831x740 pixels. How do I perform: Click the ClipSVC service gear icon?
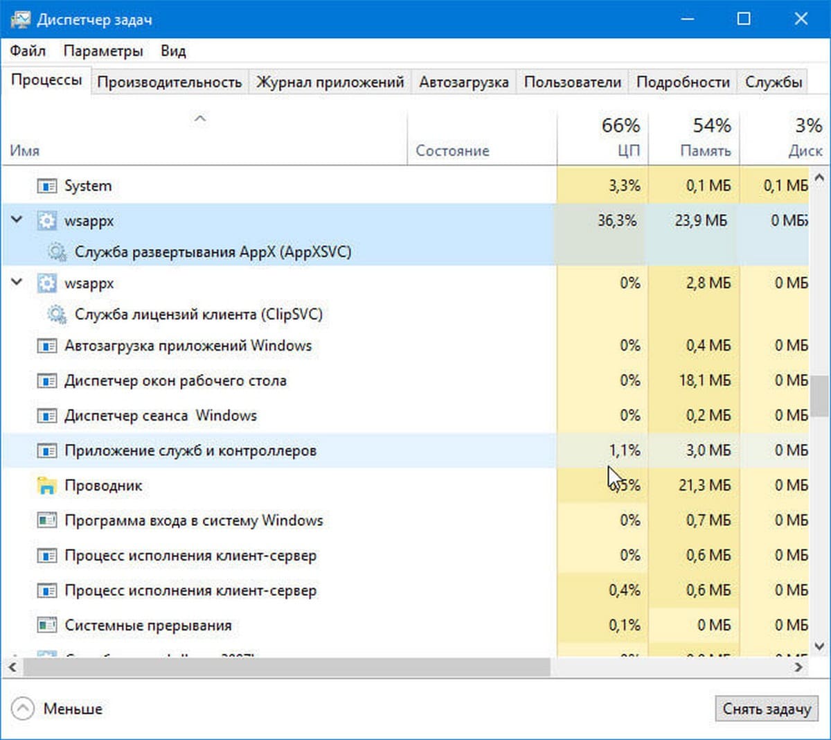pyautogui.click(x=57, y=314)
